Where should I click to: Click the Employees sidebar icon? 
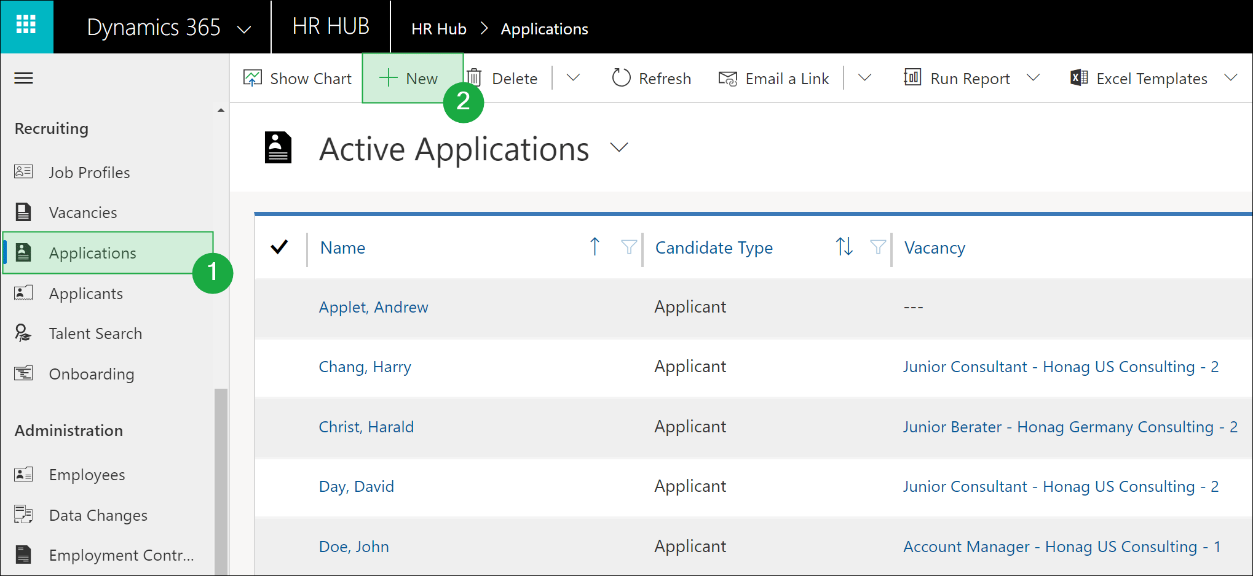tap(23, 474)
